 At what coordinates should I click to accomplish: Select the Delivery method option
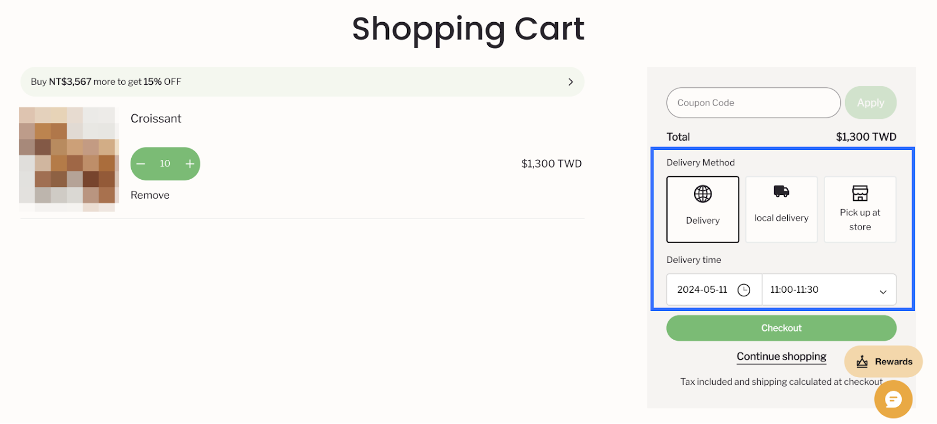(x=703, y=210)
